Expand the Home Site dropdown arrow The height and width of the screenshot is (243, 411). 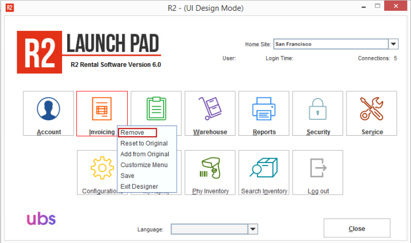click(x=393, y=44)
